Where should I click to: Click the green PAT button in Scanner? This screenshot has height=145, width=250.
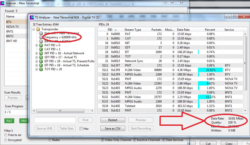pyautogui.click(x=9, y=121)
